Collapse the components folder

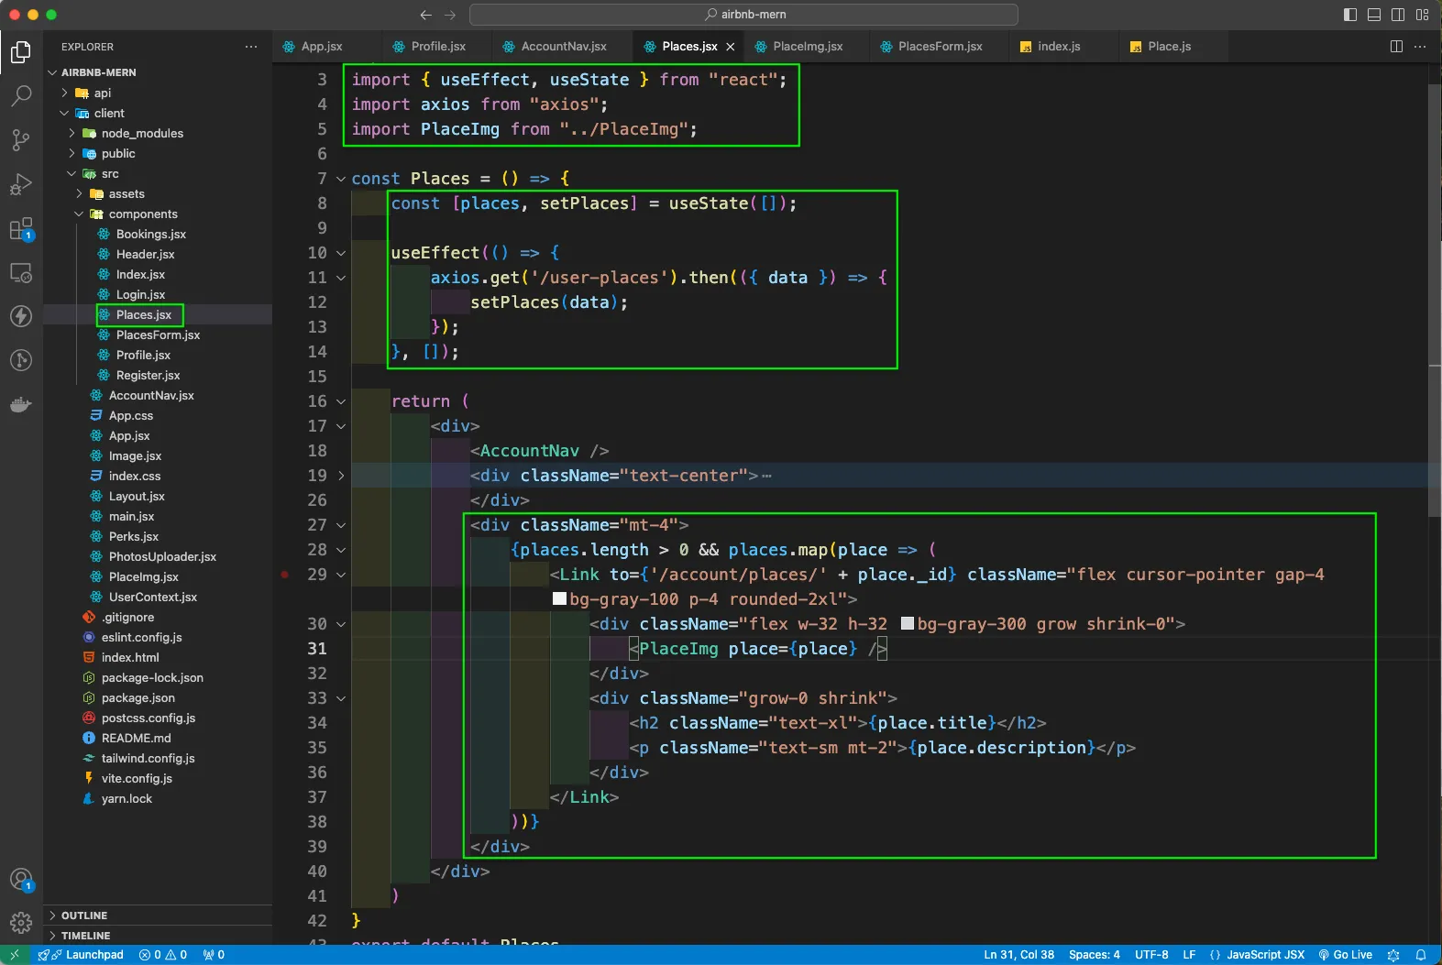pos(79,214)
